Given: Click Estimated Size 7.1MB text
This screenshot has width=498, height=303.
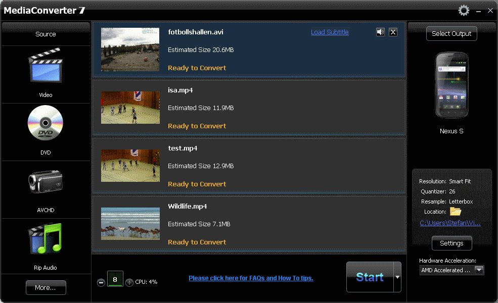Looking at the screenshot, I should pos(199,224).
